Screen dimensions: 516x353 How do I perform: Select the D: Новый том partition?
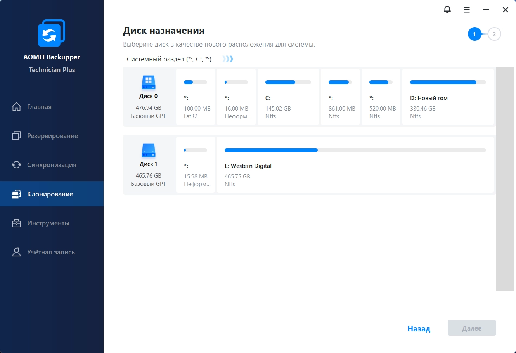[x=448, y=97]
